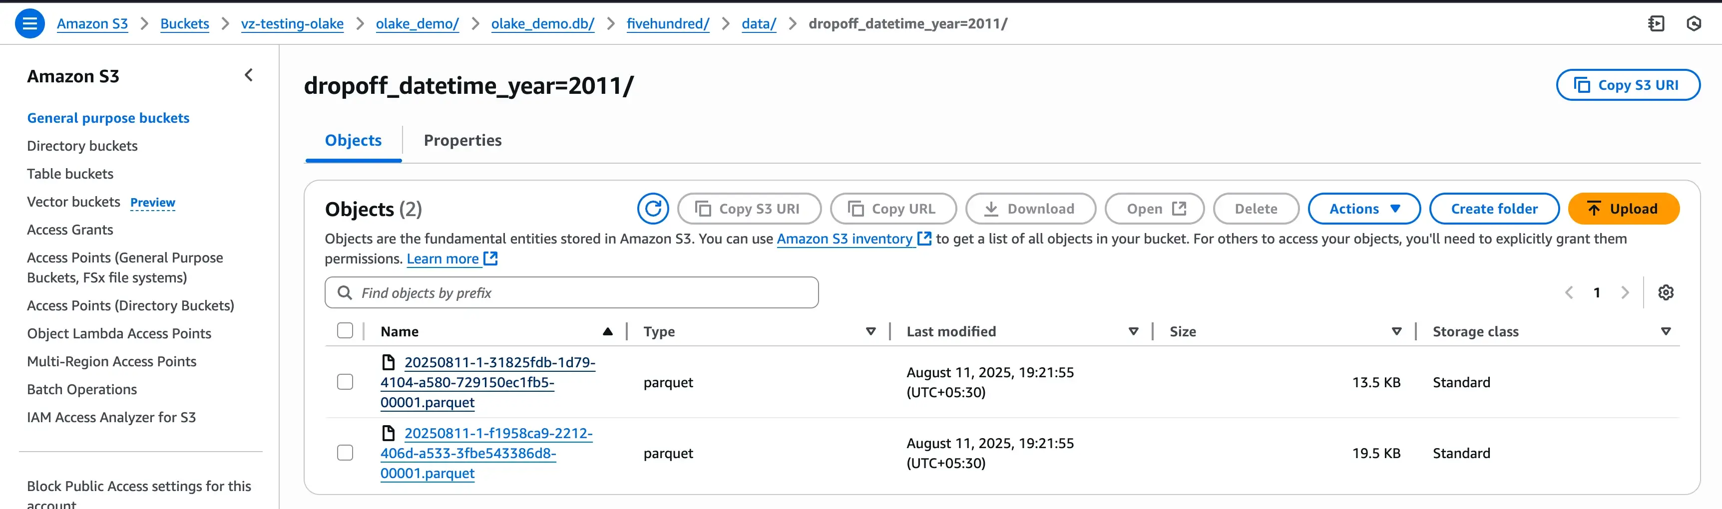Viewport: 1722px width, 509px height.
Task: Open the CloudShell icon in header
Action: pos(1656,24)
